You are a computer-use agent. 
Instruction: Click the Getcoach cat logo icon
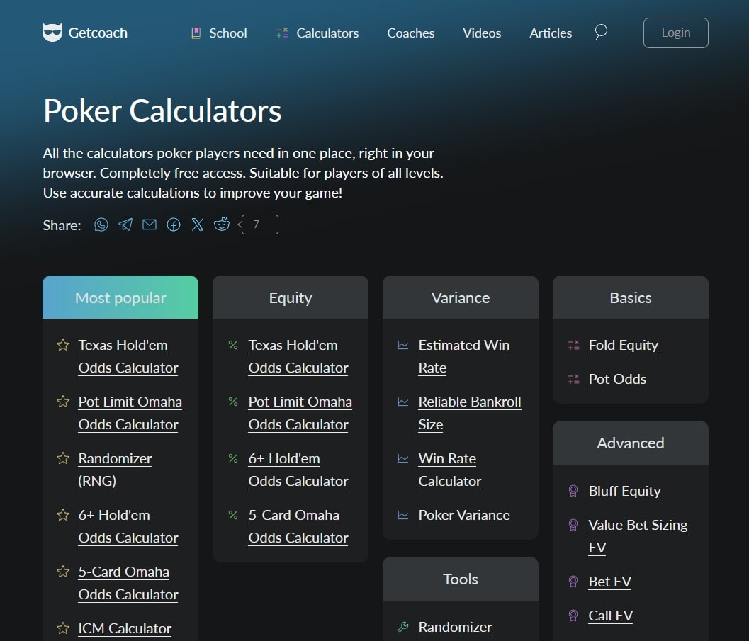coord(52,33)
